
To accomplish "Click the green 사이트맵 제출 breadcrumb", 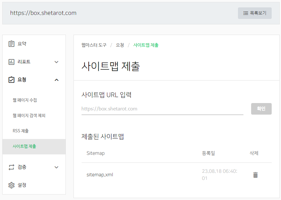I will point(146,45).
